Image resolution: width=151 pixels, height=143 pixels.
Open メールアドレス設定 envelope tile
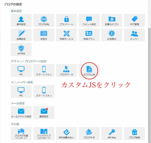21,112
